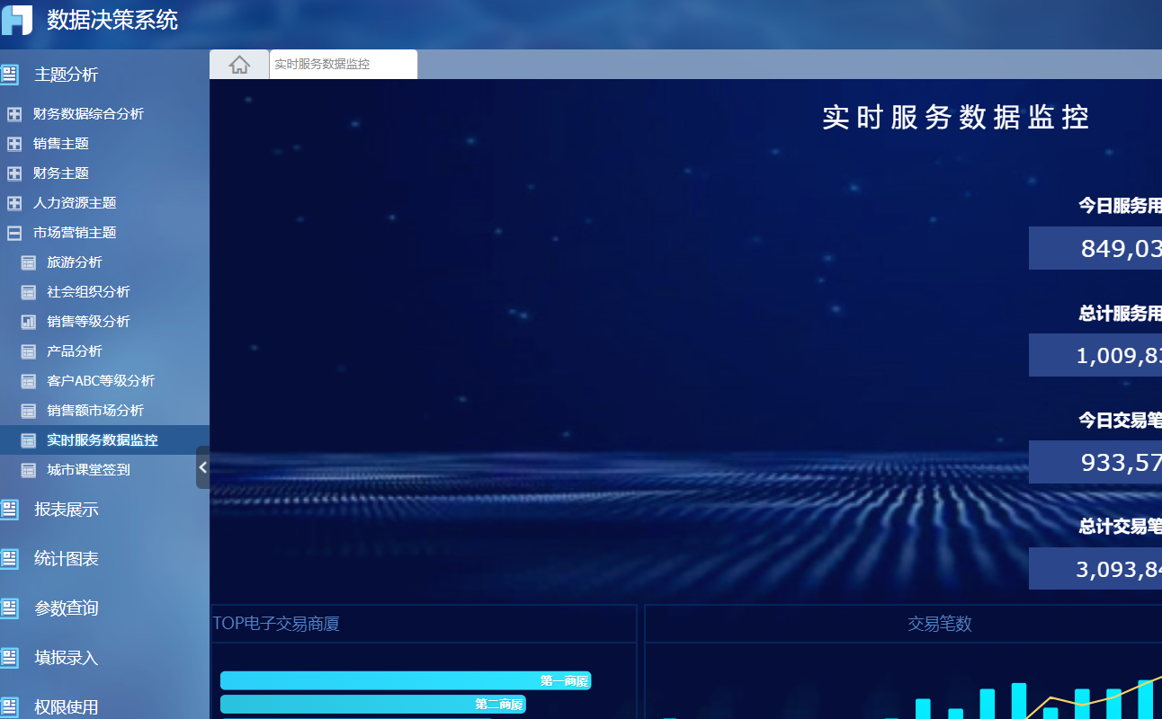
Task: Click the 第二商厦 bar
Action: [373, 705]
